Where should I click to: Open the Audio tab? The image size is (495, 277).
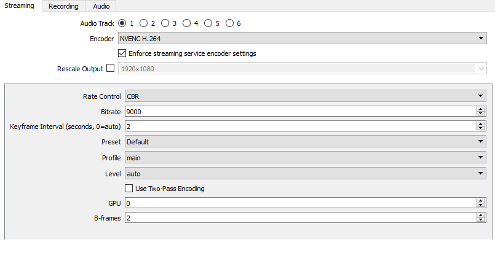pyautogui.click(x=101, y=6)
